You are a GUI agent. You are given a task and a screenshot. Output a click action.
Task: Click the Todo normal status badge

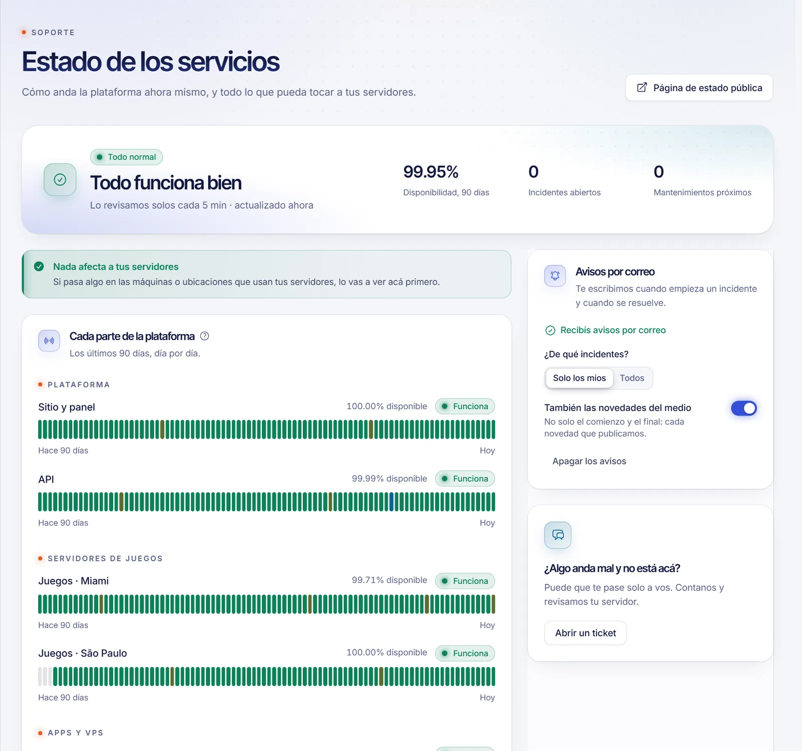click(x=126, y=157)
